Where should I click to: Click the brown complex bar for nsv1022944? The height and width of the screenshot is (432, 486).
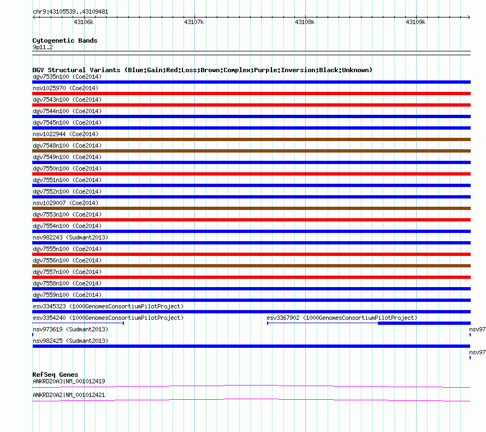[x=251, y=139]
